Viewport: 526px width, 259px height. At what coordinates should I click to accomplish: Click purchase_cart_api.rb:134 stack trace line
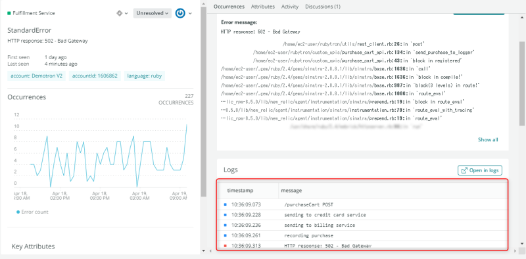point(364,53)
